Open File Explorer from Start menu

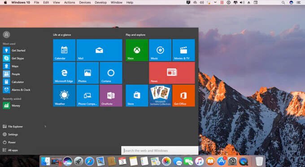pos(13,126)
